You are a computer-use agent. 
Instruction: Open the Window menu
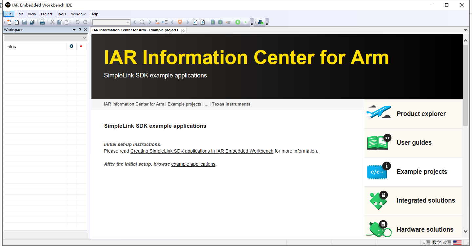[78, 14]
